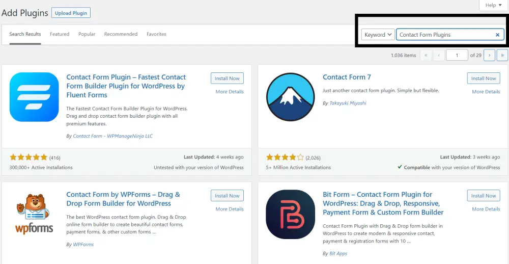Open the Recommended plugins tab

[121, 34]
